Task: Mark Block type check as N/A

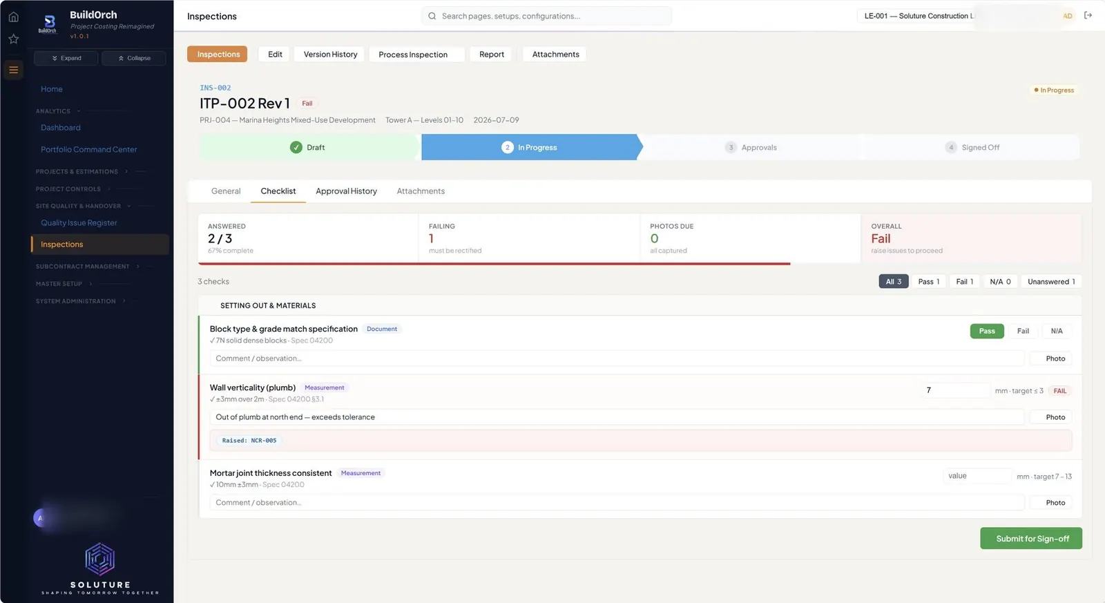Action: tap(1057, 331)
